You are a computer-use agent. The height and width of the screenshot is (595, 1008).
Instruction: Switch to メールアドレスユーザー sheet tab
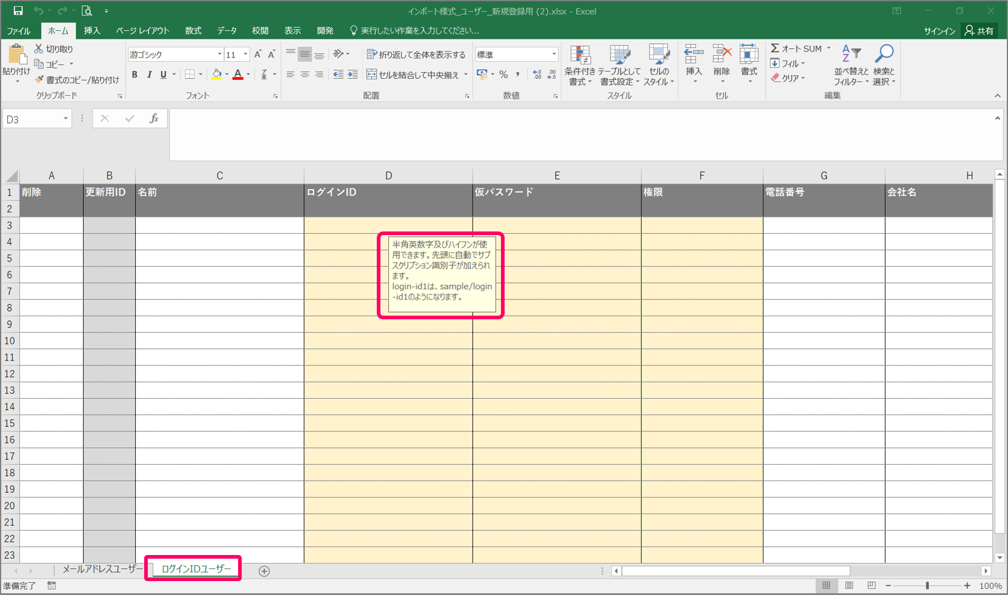click(102, 570)
